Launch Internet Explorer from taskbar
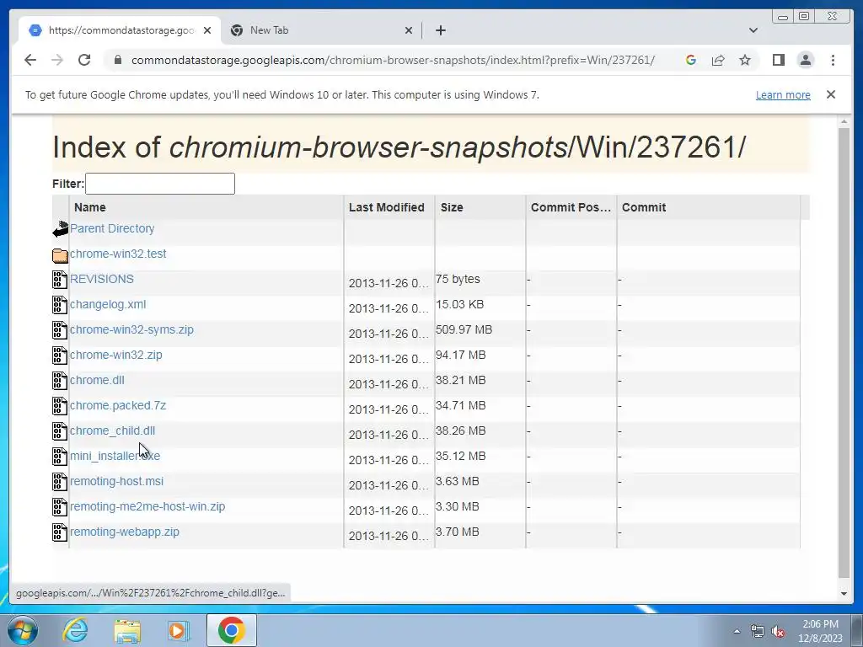The height and width of the screenshot is (647, 863). coord(75,630)
